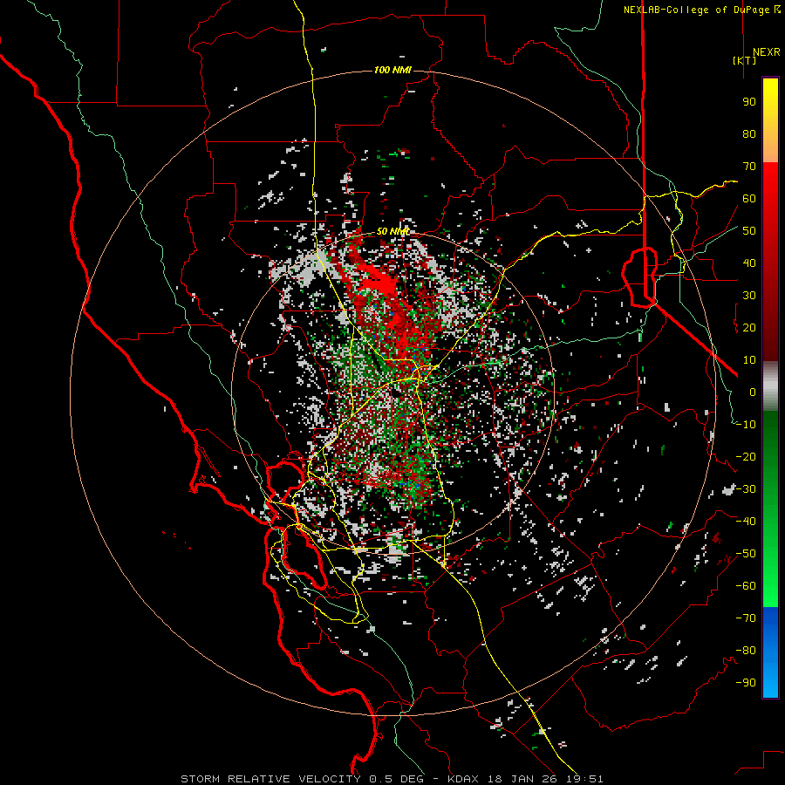Click the 0 knot legend label
Screen dimensions: 785x785
753,392
